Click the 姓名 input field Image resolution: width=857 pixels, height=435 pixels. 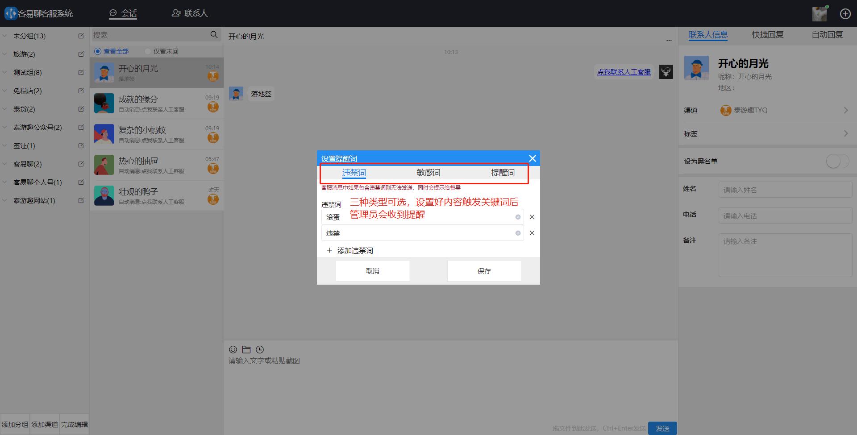pyautogui.click(x=785, y=190)
